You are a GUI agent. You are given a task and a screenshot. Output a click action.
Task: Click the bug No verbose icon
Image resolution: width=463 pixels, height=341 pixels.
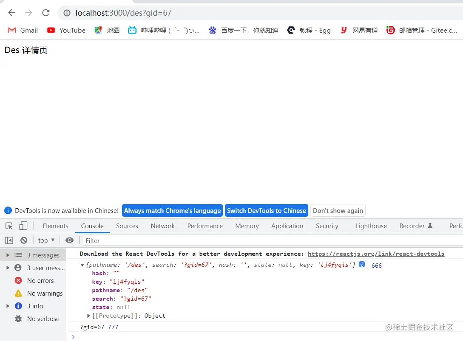coord(18,319)
